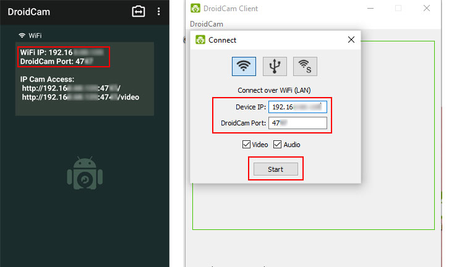Click the Start button
The width and height of the screenshot is (475, 267).
point(276,169)
